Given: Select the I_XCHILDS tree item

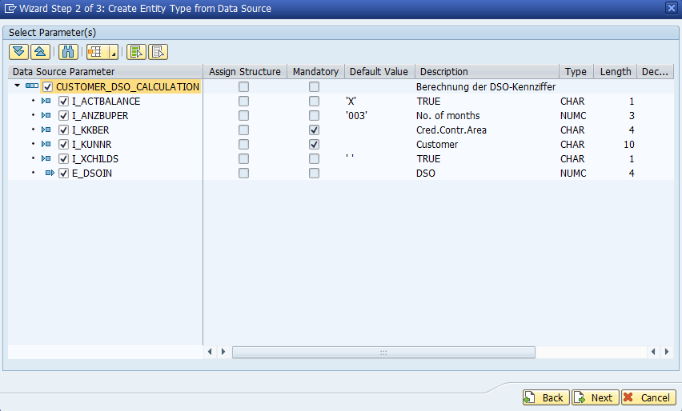Looking at the screenshot, I should coord(94,159).
